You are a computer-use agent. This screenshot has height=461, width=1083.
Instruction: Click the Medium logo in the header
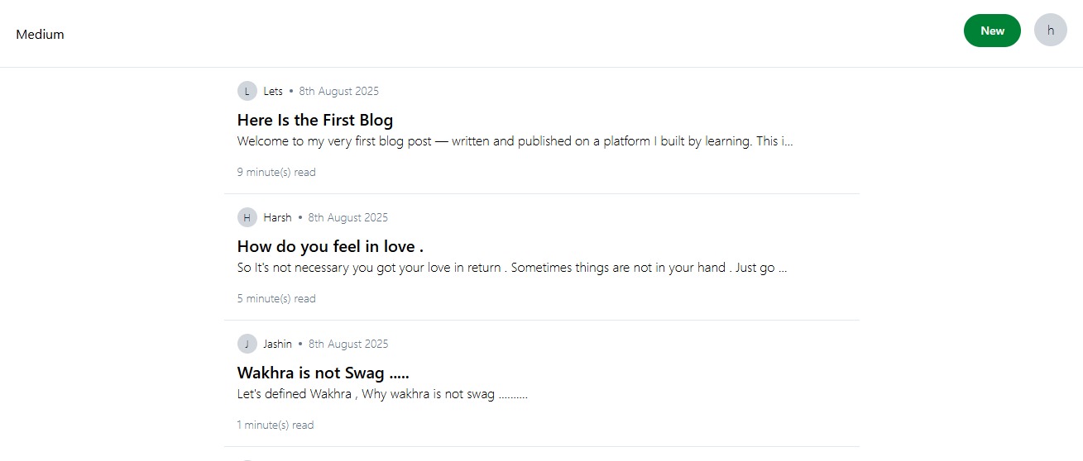[x=40, y=35]
